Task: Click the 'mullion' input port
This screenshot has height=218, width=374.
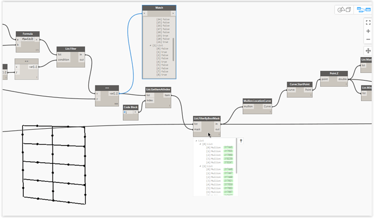Action: click(x=248, y=107)
